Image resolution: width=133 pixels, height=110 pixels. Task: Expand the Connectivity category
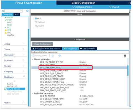pyautogui.click(x=15, y=55)
